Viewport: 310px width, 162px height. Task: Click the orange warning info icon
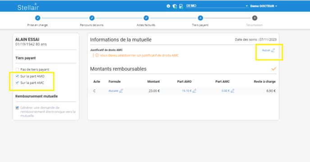(x=97, y=55)
